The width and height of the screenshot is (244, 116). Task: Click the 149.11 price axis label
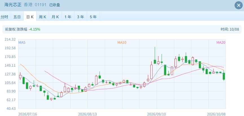[x=10, y=65]
